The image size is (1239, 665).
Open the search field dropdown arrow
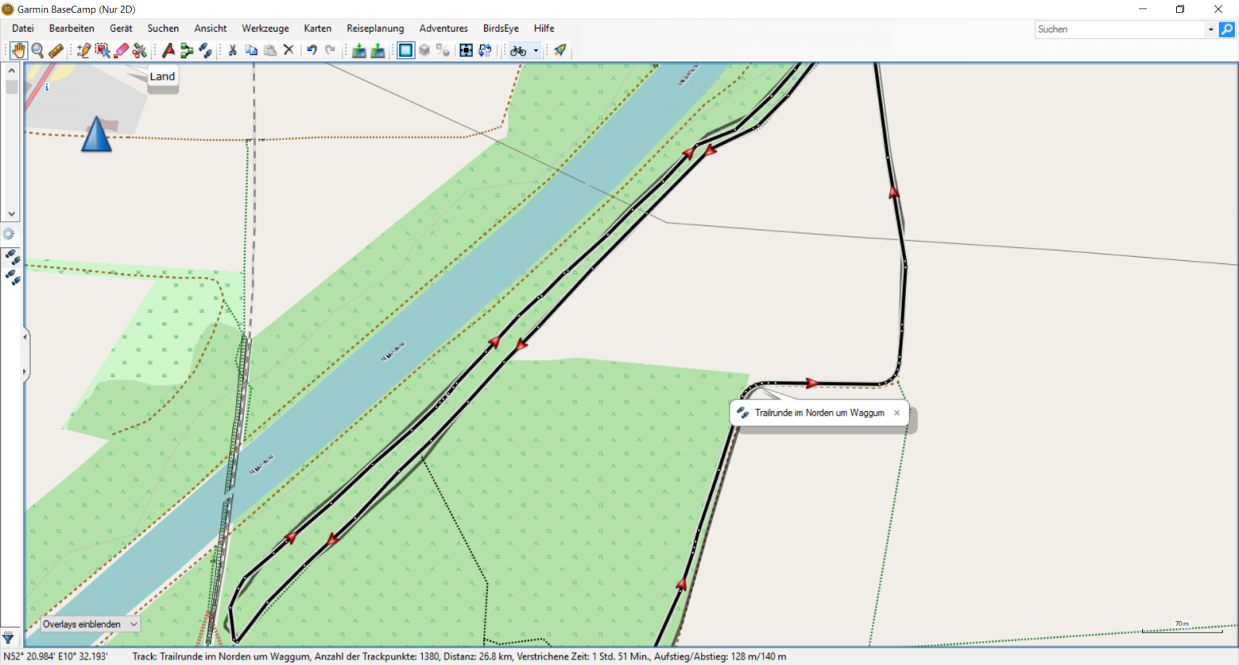(x=1210, y=29)
